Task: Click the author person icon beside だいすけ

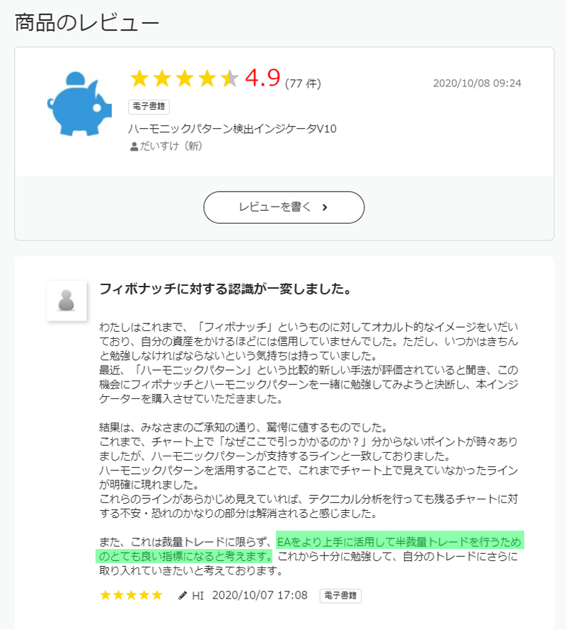Action: 134,146
